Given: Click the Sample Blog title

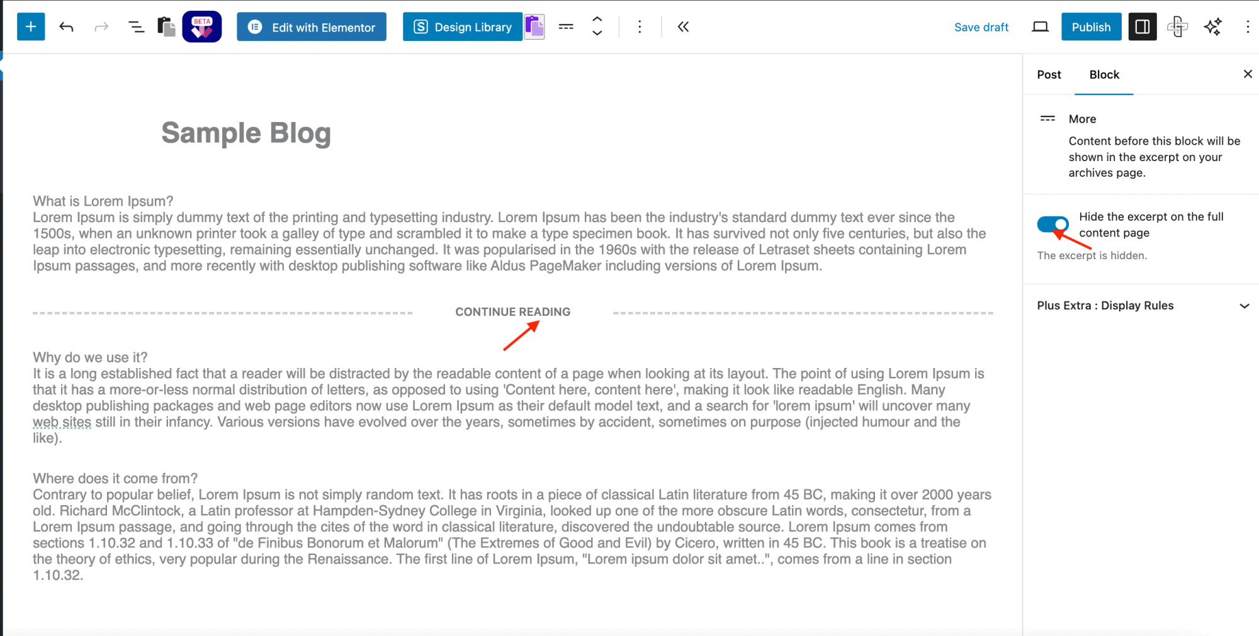Looking at the screenshot, I should click(246, 133).
